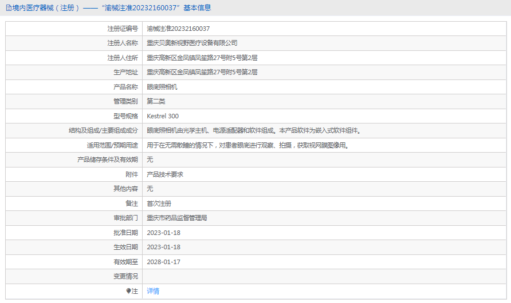This screenshot has height=303, width=511.
Task: Click the 管理类别 label
Action: (125, 101)
